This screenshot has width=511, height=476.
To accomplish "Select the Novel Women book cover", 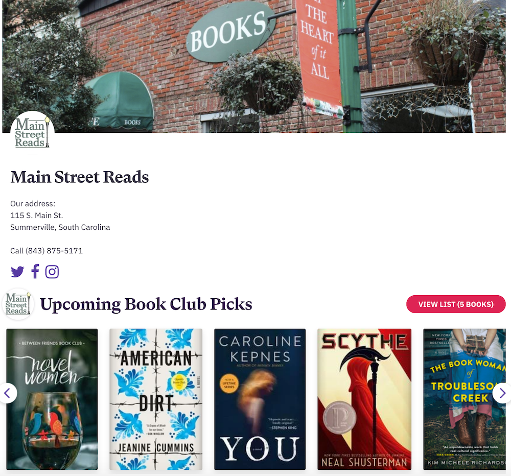I will pos(52,399).
